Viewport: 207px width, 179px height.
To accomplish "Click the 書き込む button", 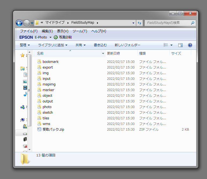I will point(100,45).
